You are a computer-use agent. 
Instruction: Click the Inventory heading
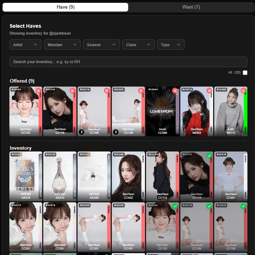(21, 148)
